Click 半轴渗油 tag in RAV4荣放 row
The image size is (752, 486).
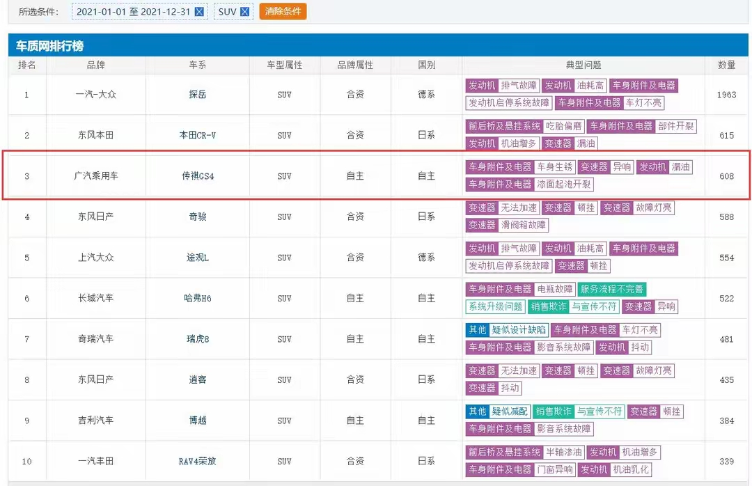point(563,453)
